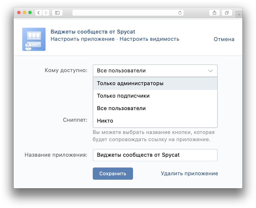Open a new tab with plus button
This screenshot has height=208, width=256.
point(239,14)
